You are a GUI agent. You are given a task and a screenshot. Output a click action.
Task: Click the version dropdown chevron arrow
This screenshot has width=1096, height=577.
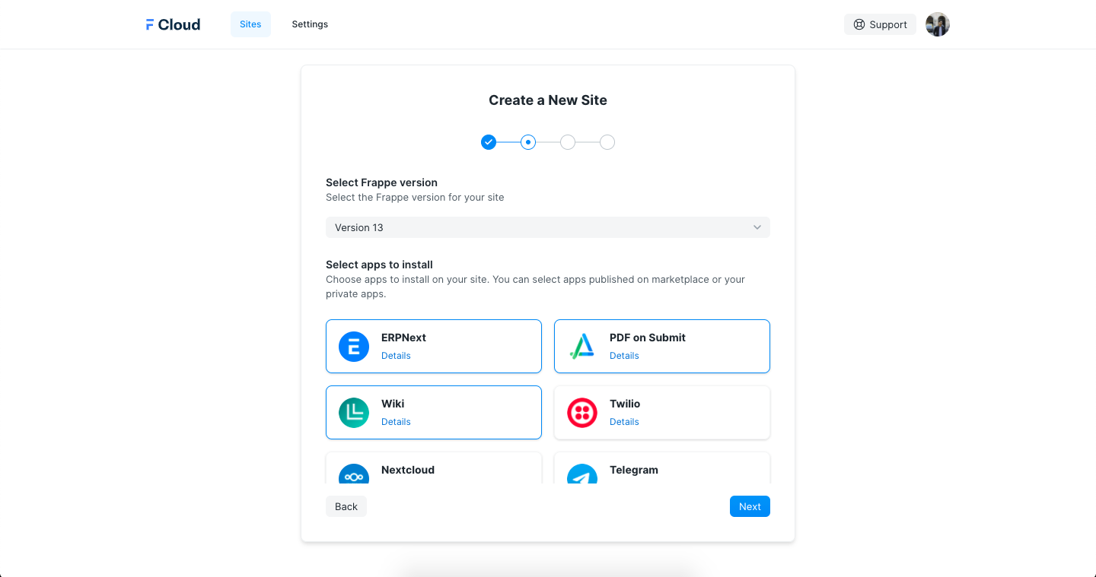[x=757, y=227]
